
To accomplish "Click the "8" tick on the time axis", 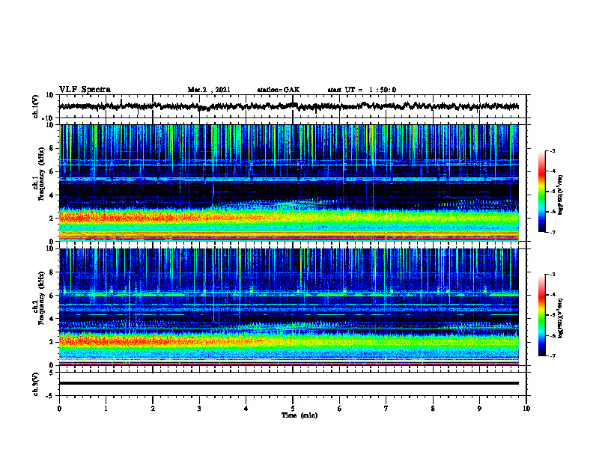I will 433,409.
